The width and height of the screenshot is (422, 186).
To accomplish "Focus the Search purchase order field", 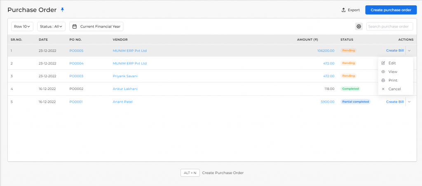I will click(390, 27).
